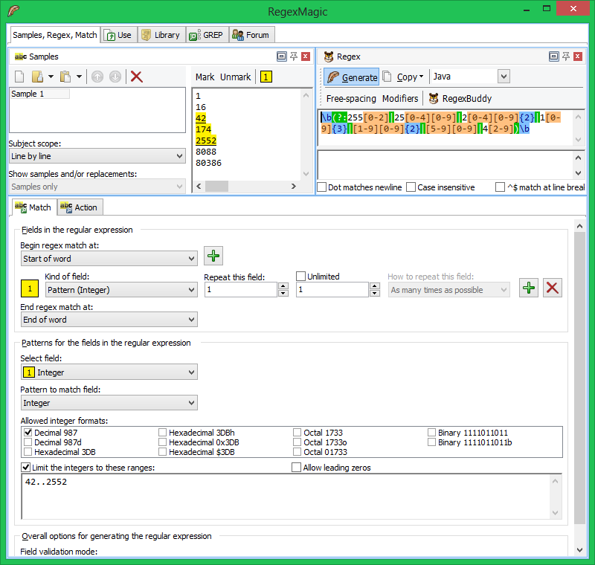Increase the maximum repeat count spinner
Viewport: 595px width, 565px height.
[x=375, y=286]
